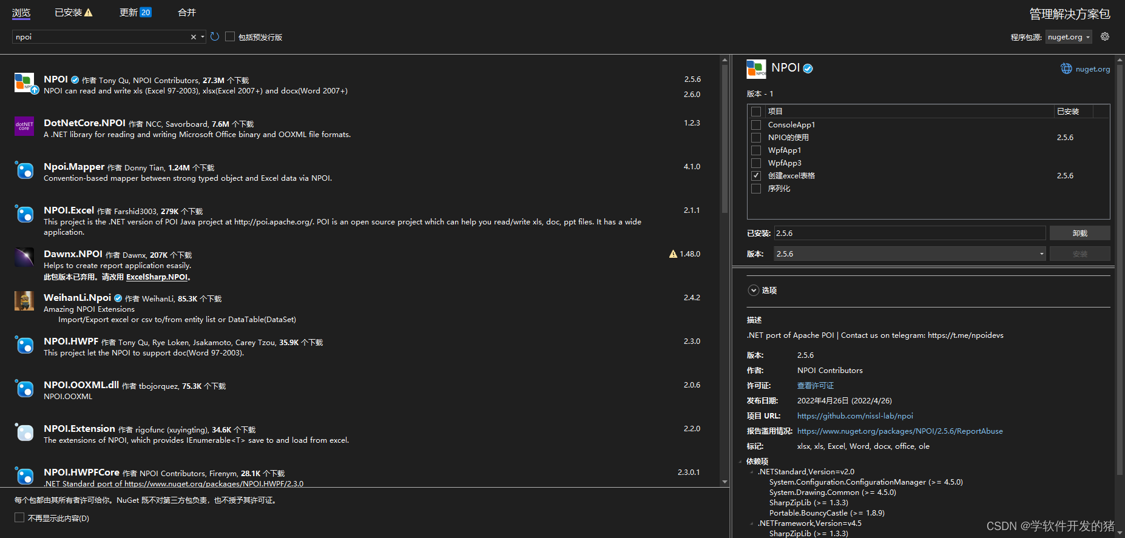1125x538 pixels.
Task: Click the refresh icon next to search box
Action: coord(215,37)
